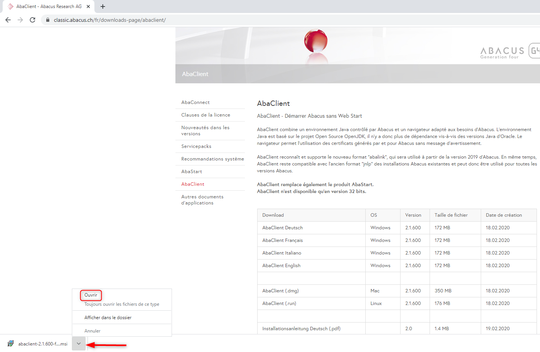The height and width of the screenshot is (352, 540).
Task: Navigate to "Clauses de la licence"
Action: [205, 115]
